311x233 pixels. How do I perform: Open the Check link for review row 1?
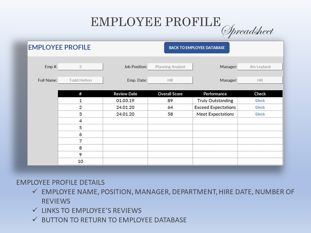[x=260, y=101]
